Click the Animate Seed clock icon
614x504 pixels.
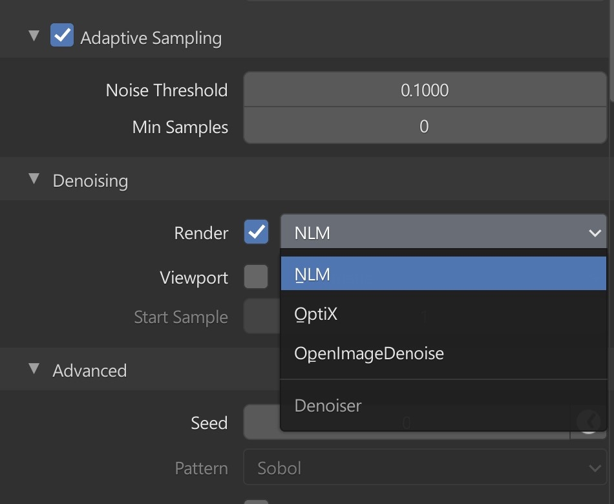tap(589, 422)
